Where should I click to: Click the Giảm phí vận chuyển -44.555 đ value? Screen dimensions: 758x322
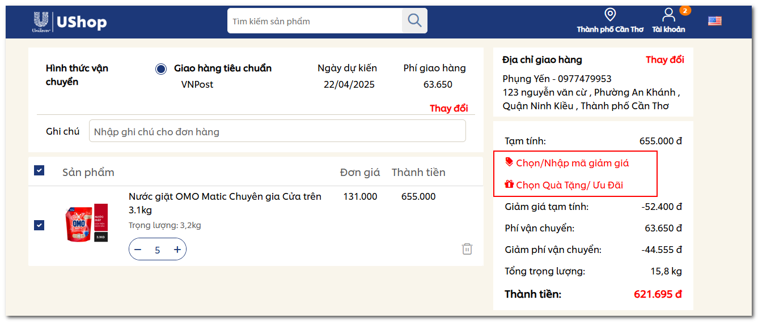coord(662,250)
